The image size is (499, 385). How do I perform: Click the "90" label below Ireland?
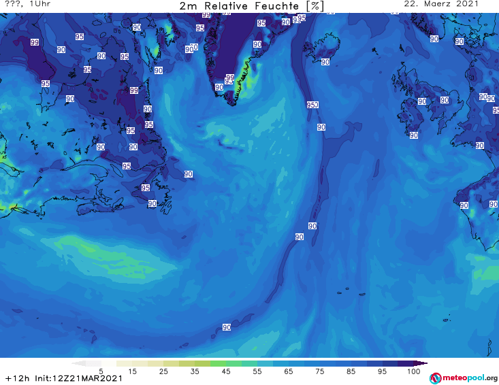[x=413, y=135]
